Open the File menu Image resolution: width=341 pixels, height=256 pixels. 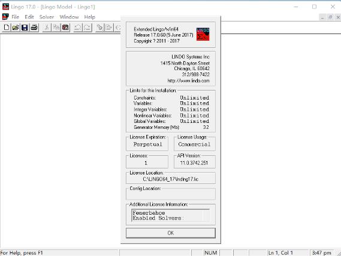pyautogui.click(x=15, y=17)
